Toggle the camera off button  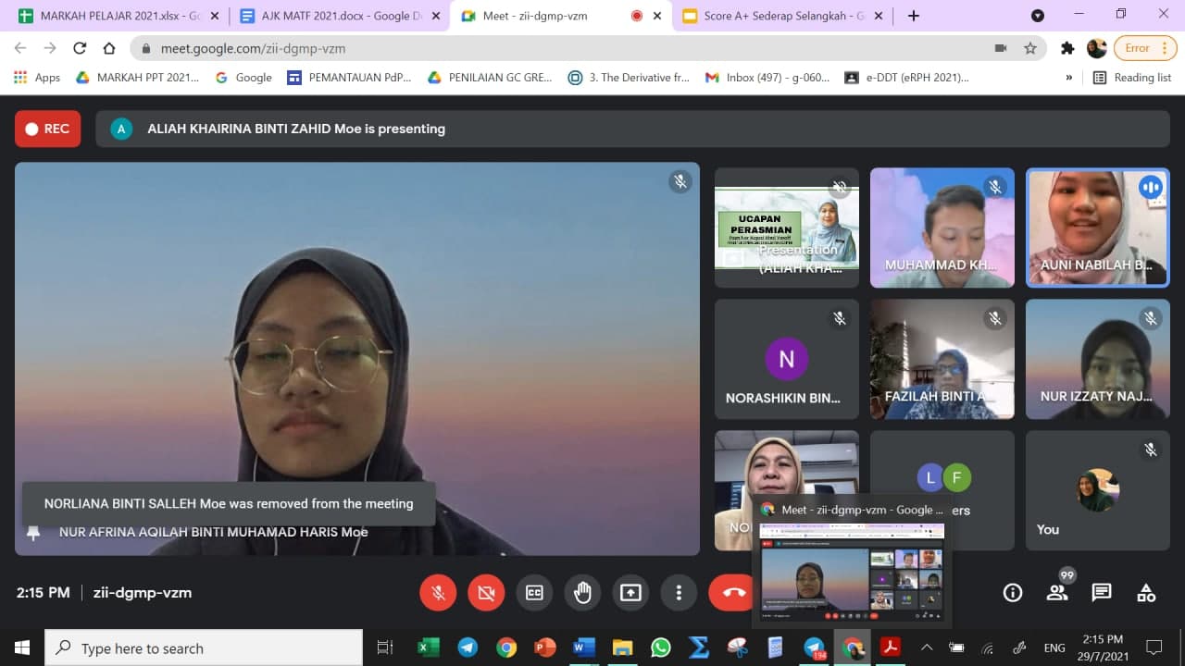486,593
